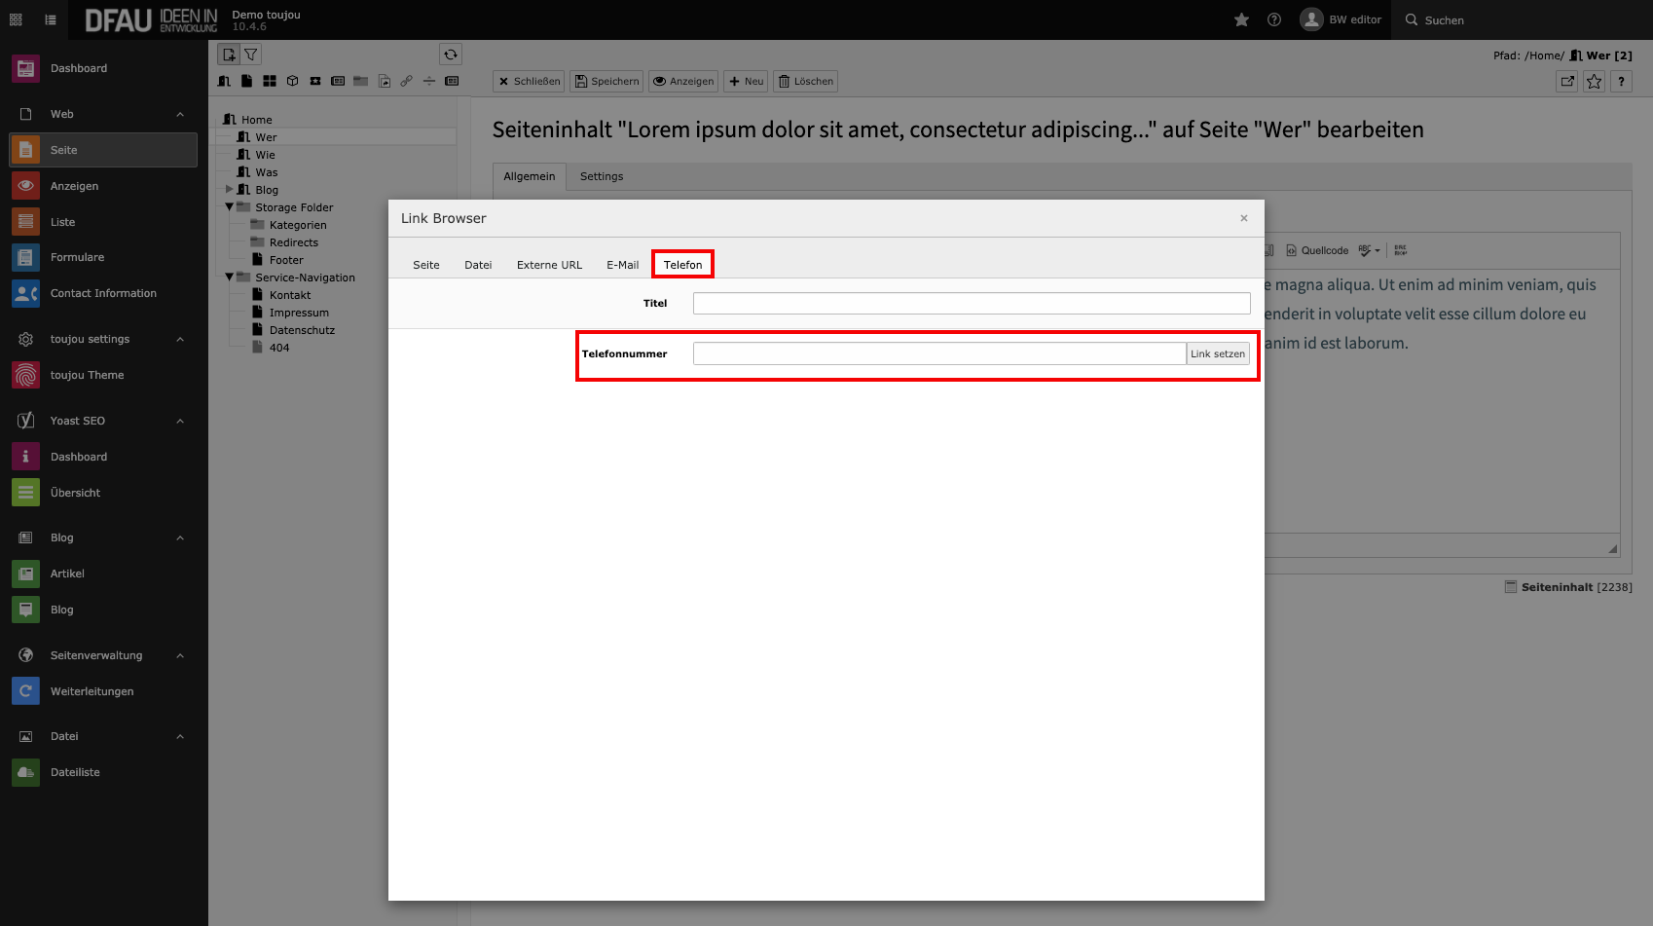Open the Contact Information module
The image size is (1653, 926).
tap(103, 293)
